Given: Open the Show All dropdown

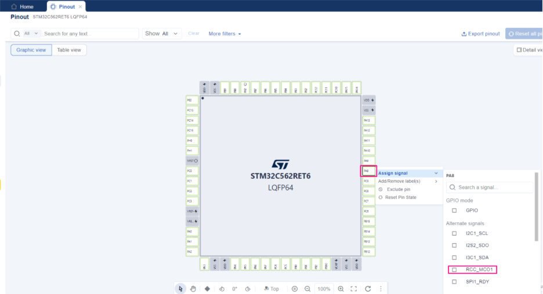Looking at the screenshot, I should tap(162, 34).
